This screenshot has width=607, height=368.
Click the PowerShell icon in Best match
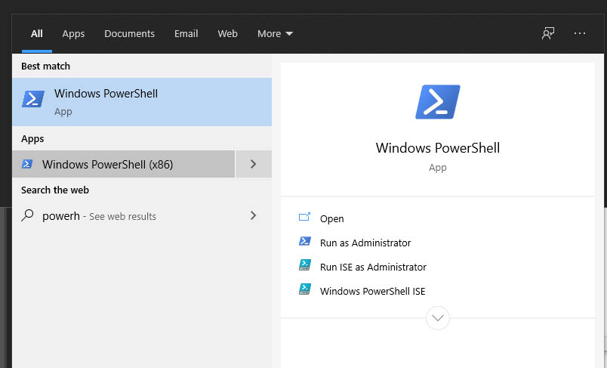33,100
